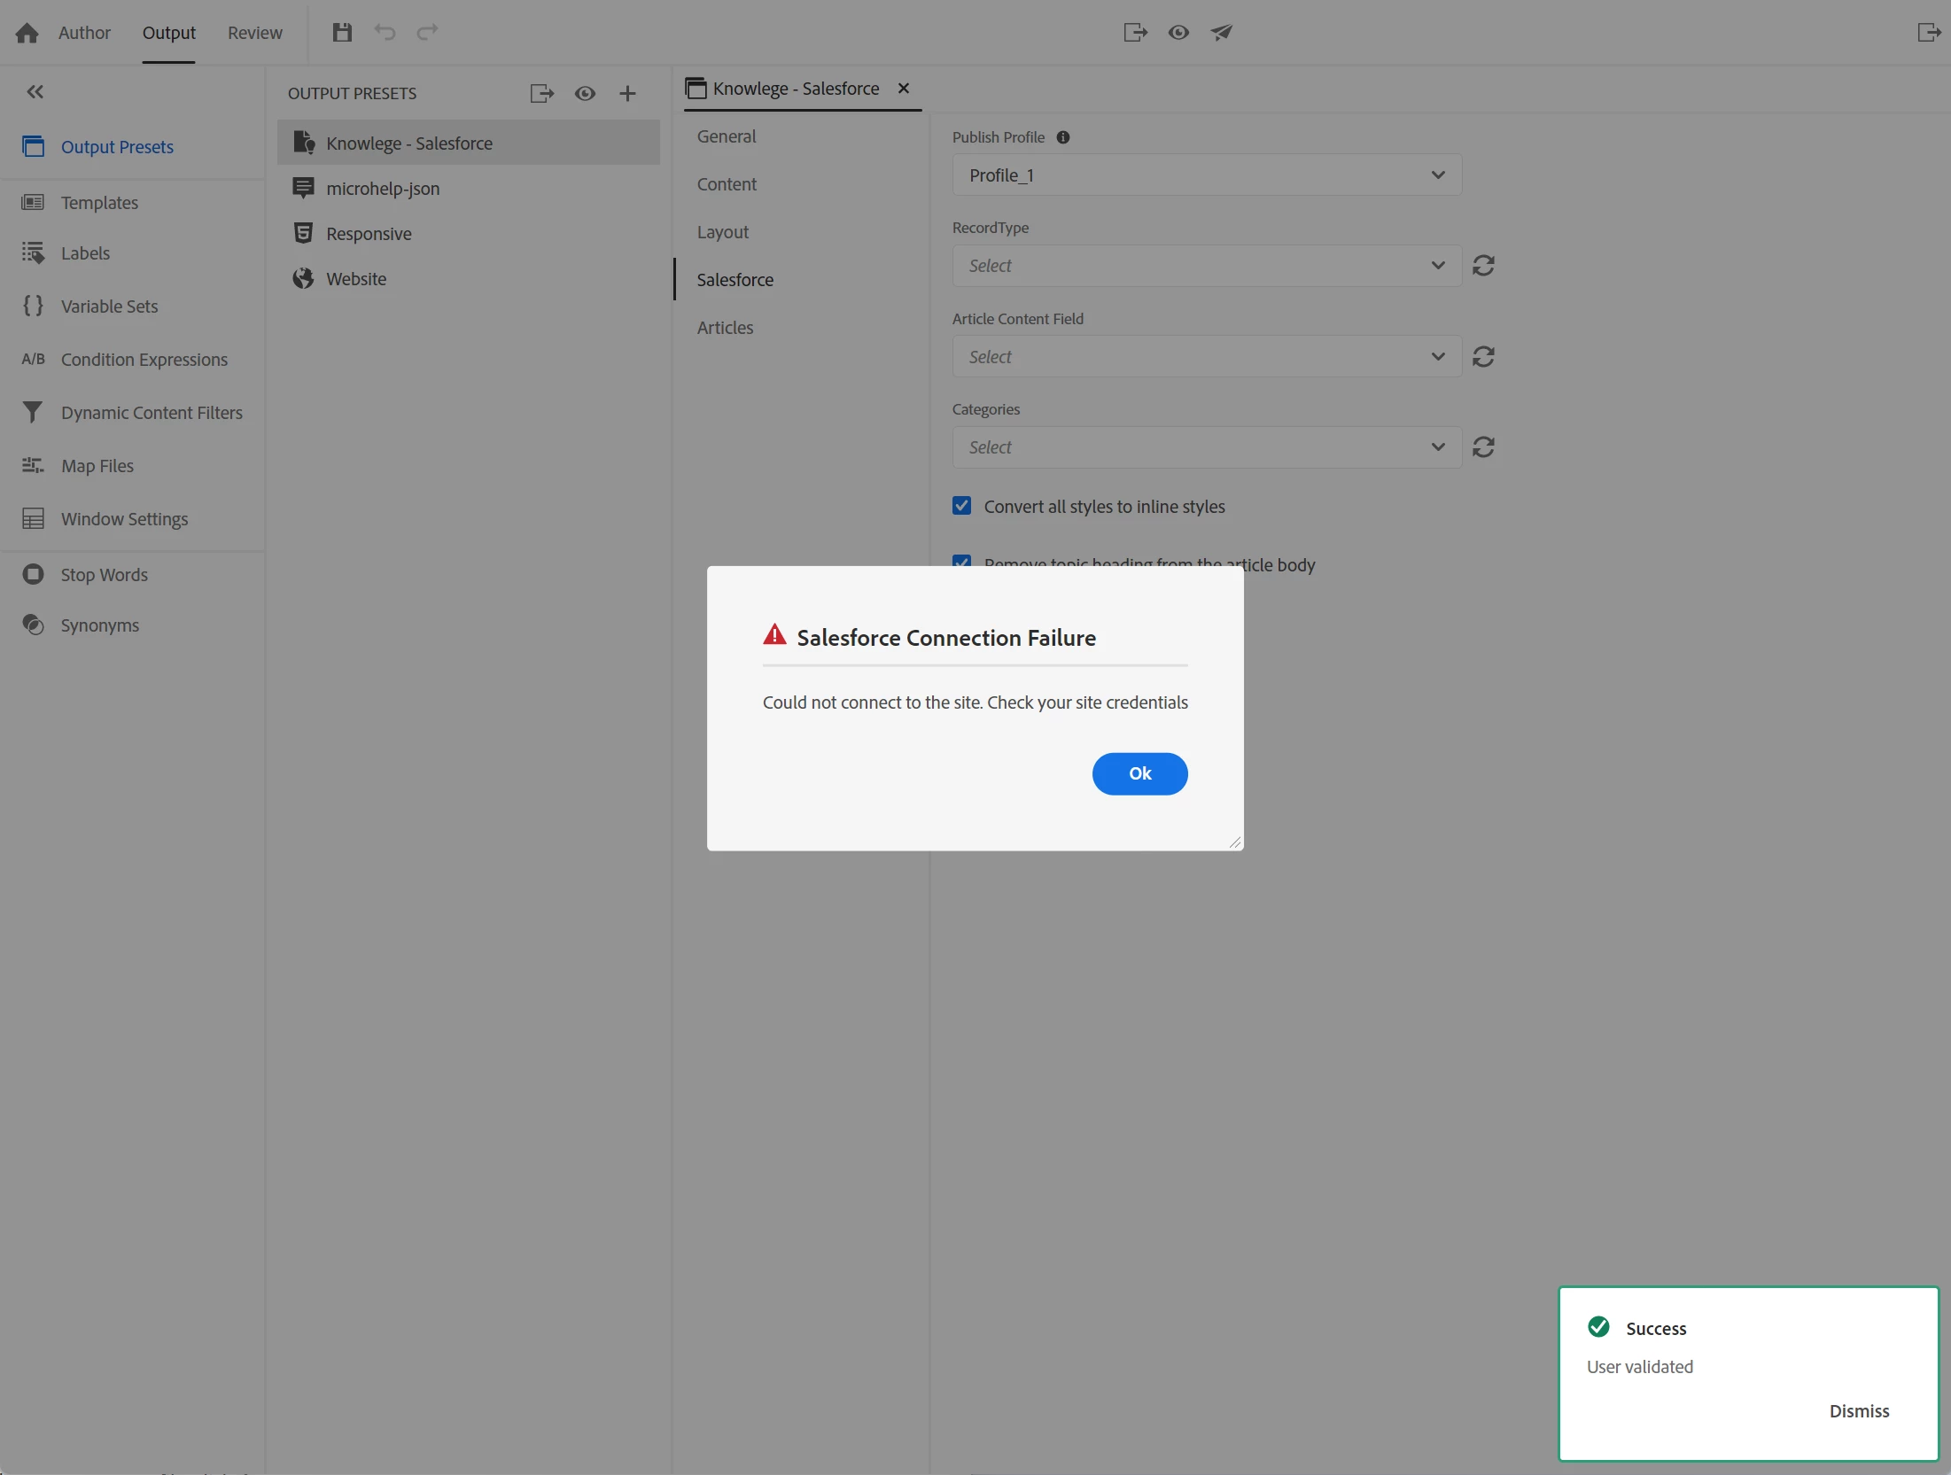Open the Categories dropdown

(x=1206, y=447)
